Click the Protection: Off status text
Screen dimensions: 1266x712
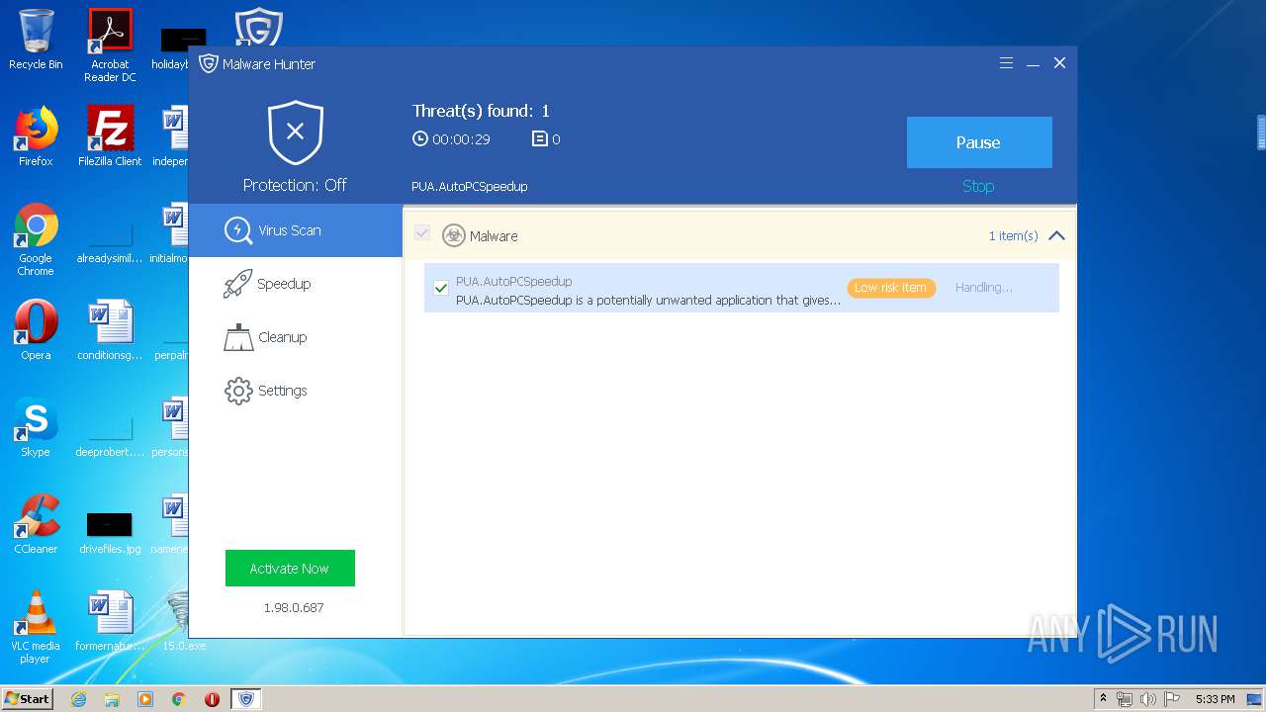click(x=295, y=185)
